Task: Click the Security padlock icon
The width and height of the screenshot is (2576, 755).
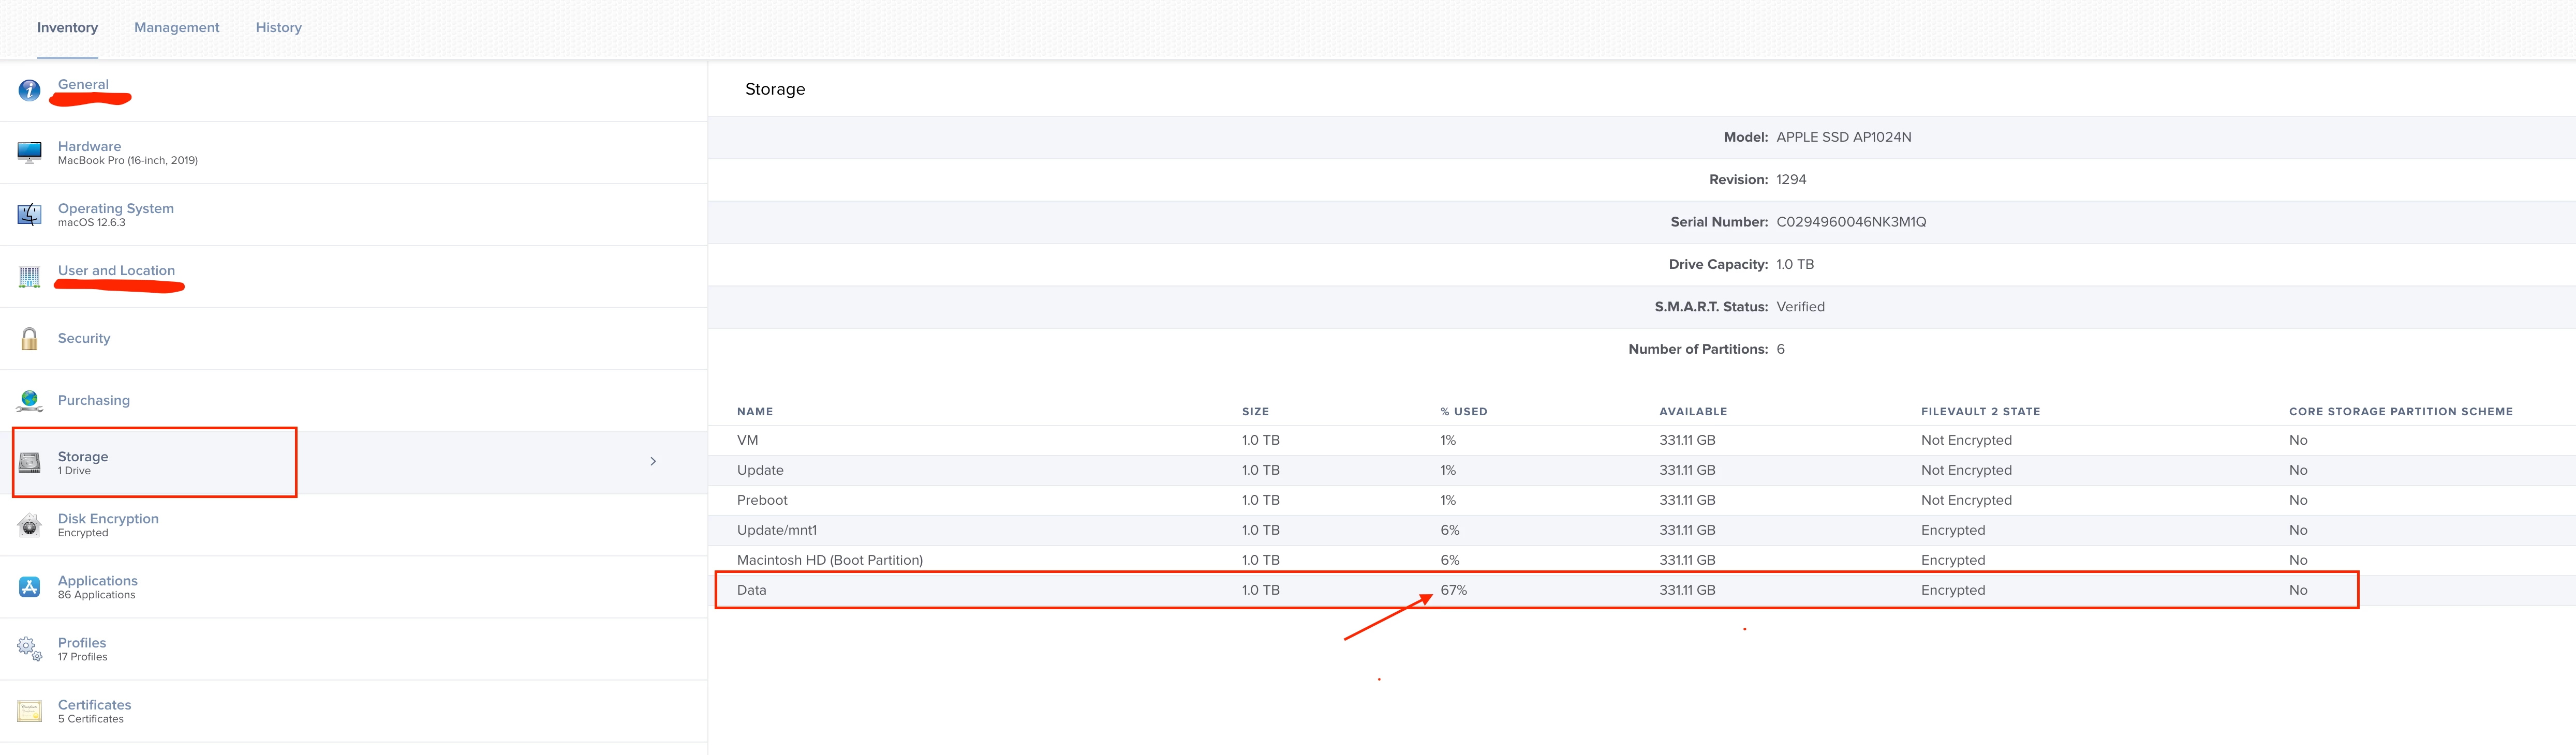Action: point(29,339)
